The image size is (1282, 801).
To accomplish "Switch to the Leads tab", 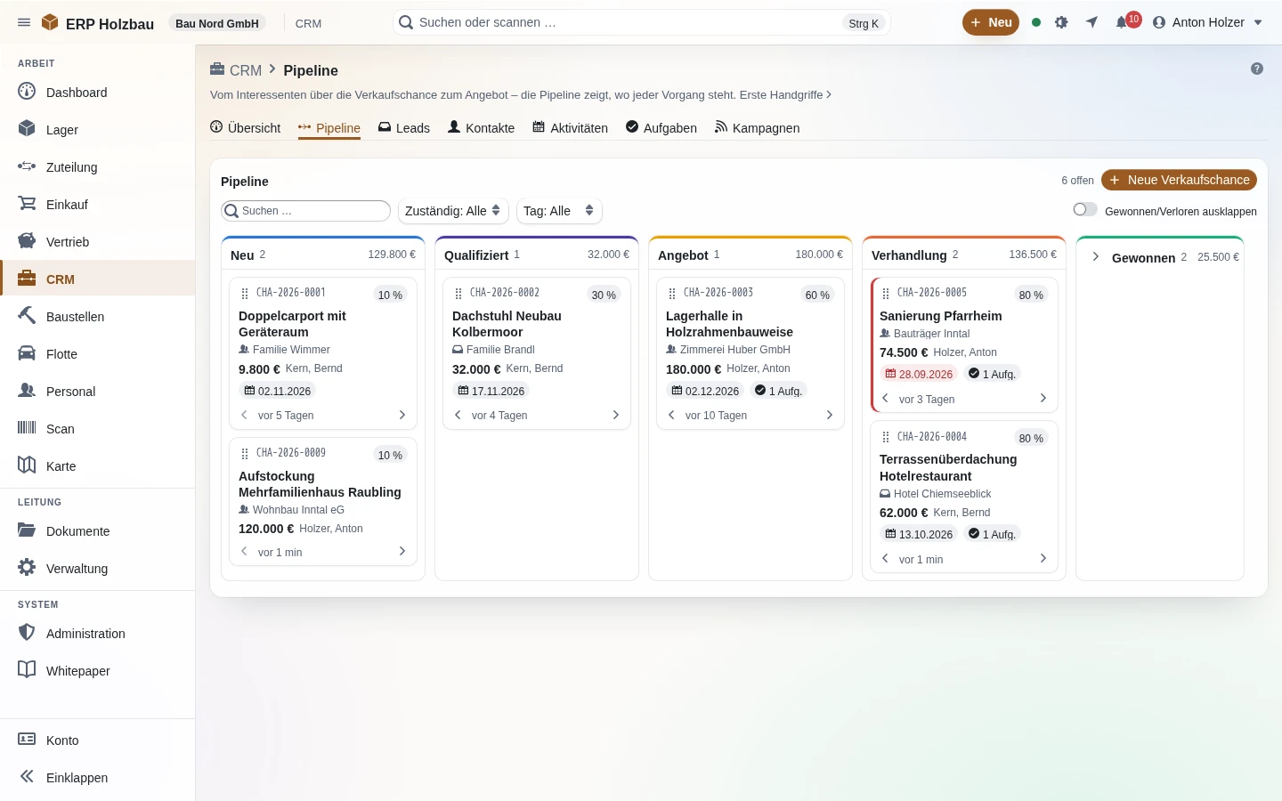I will pos(404,128).
